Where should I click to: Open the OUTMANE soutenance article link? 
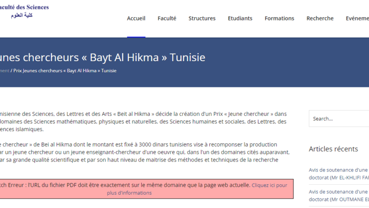point(339,196)
